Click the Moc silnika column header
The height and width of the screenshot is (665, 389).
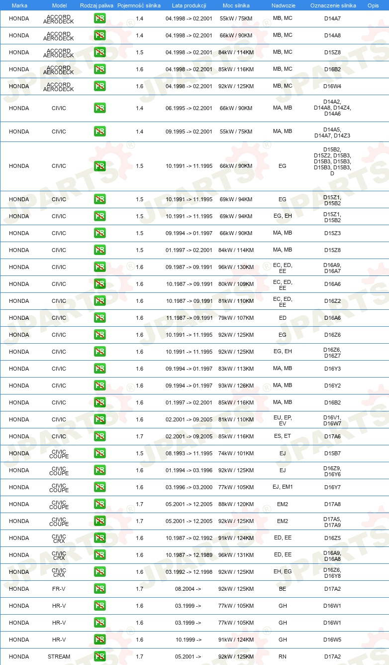tap(236, 5)
